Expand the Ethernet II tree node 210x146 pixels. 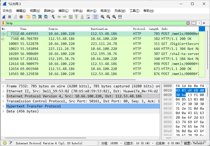[x=3, y=91]
